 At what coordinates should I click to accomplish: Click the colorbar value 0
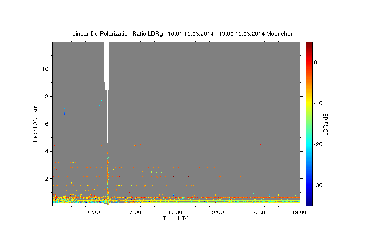tap(316, 62)
